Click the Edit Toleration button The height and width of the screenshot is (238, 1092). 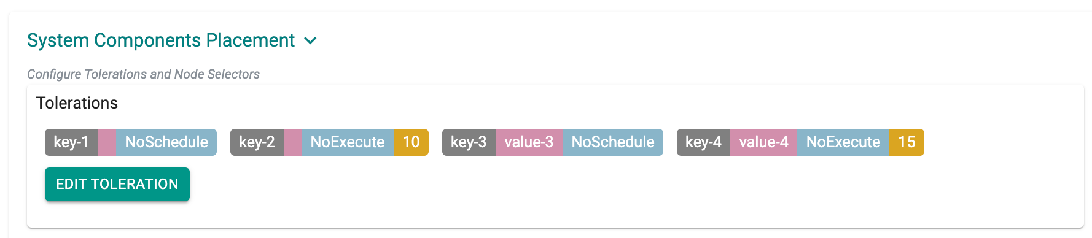click(117, 184)
